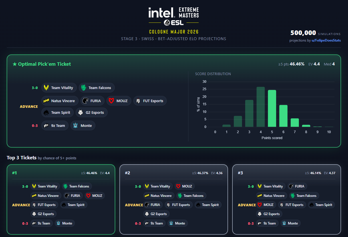
Task: Select the Natus Vincere chip in ticket #2
Action: pos(159,196)
